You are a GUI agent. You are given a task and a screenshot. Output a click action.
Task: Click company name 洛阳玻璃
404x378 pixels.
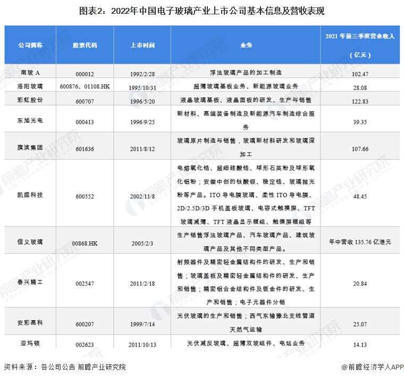pyautogui.click(x=30, y=86)
